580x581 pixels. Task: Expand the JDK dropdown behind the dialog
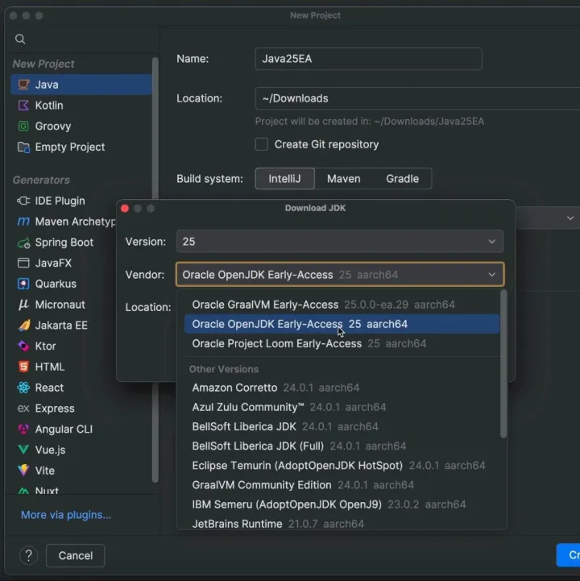point(570,218)
